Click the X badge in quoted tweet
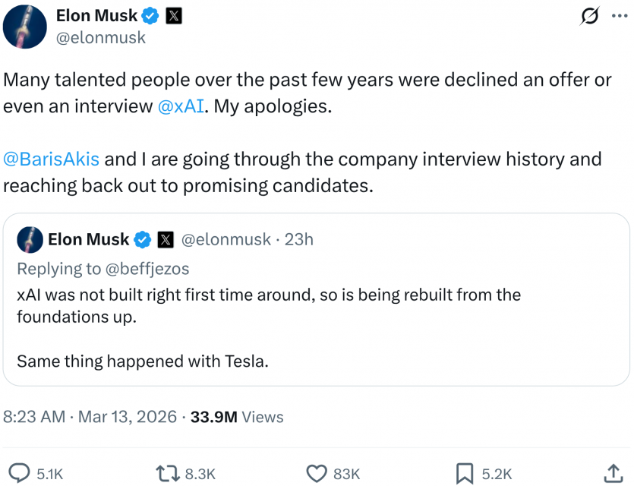 pos(166,240)
